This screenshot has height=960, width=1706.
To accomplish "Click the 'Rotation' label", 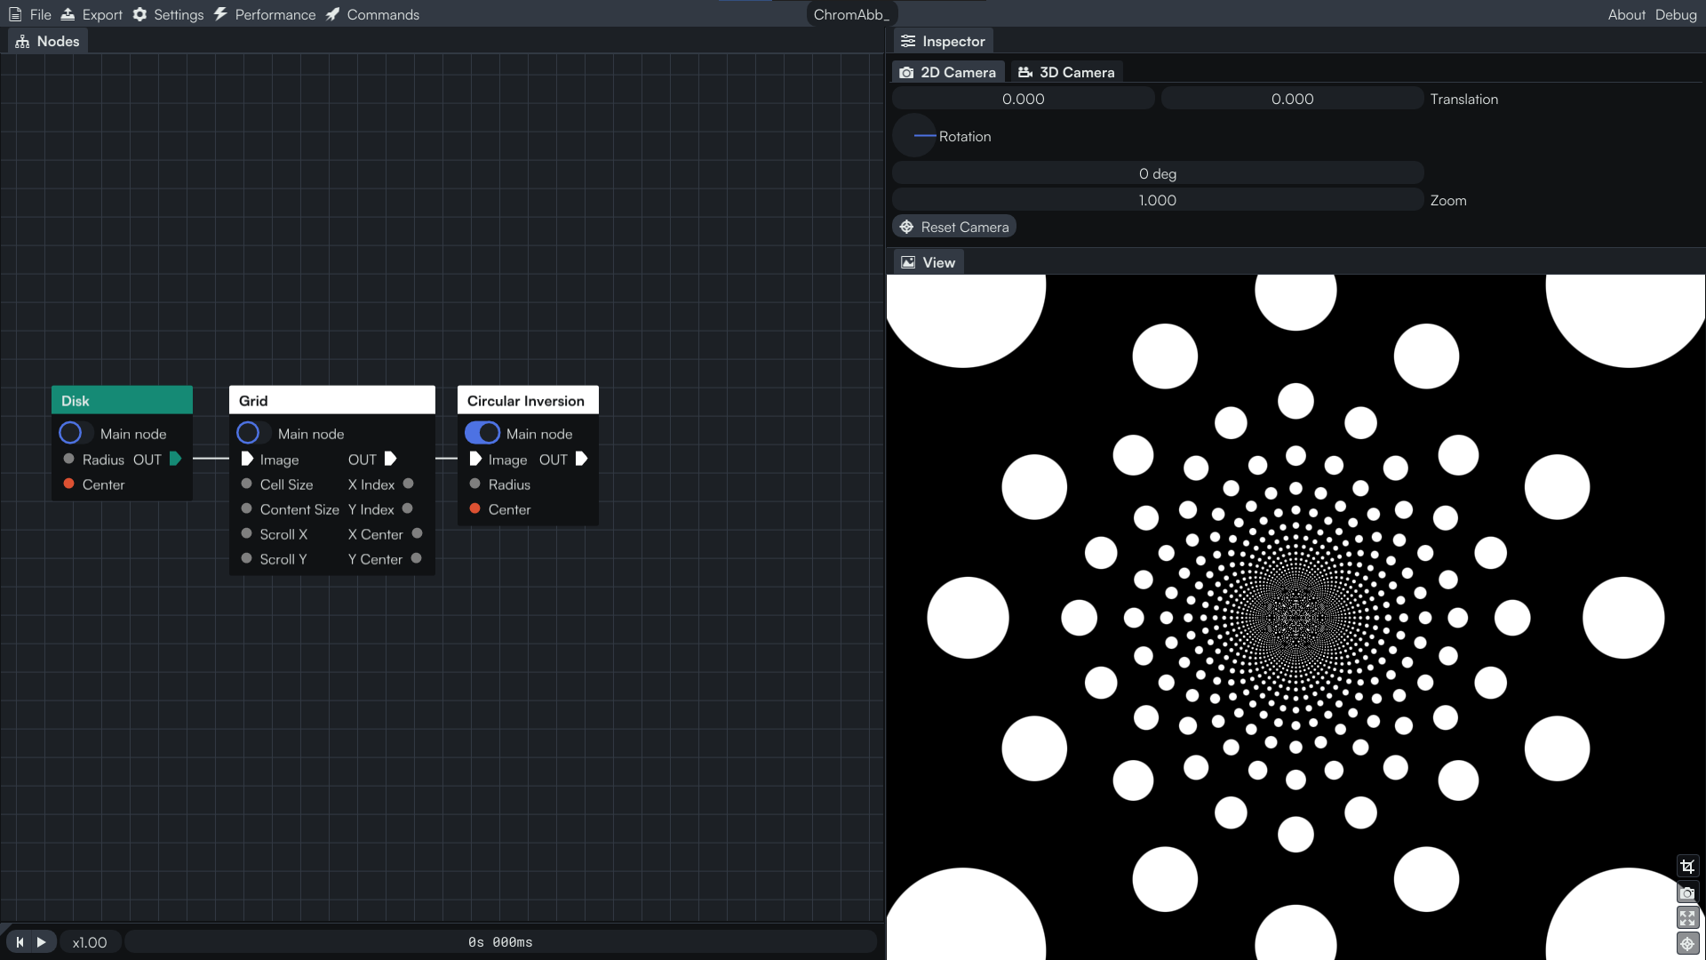I will coord(965,136).
